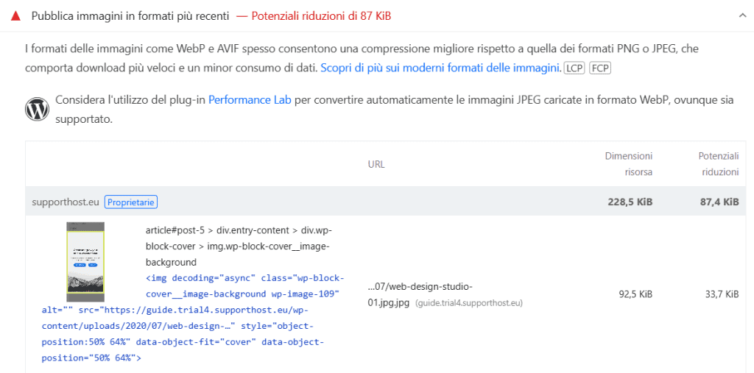The width and height of the screenshot is (754, 373).
Task: Click the LCP metric badge
Action: pos(574,68)
